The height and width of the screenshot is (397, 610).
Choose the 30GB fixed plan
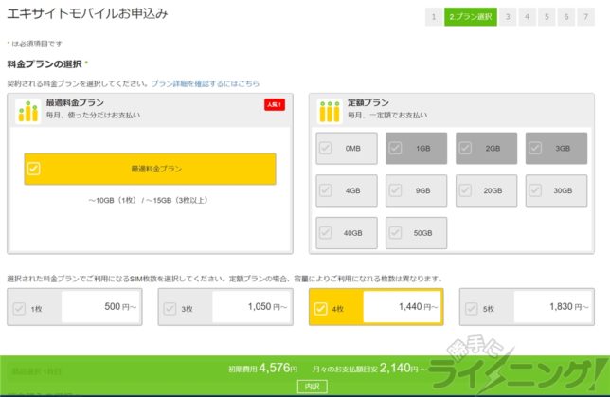pos(556,190)
